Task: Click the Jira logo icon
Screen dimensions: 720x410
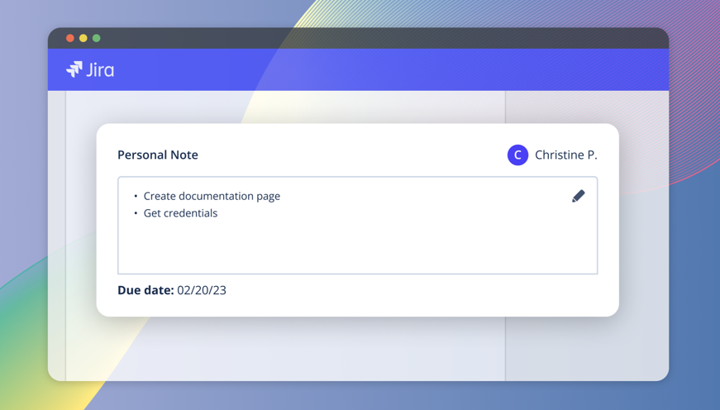Action: [x=74, y=69]
